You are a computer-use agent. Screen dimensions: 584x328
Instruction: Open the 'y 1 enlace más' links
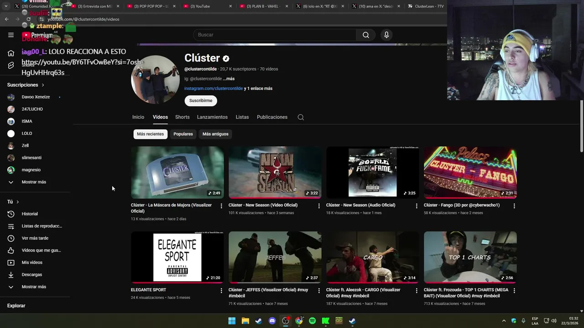[x=258, y=88]
